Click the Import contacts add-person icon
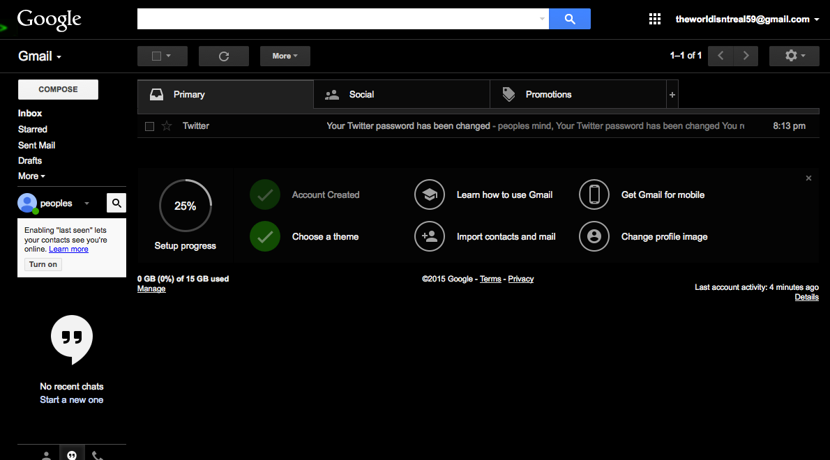Screen dimensions: 830x460 [x=430, y=236]
